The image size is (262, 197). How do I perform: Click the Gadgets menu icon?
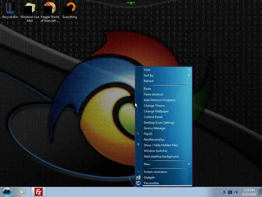[x=138, y=178]
